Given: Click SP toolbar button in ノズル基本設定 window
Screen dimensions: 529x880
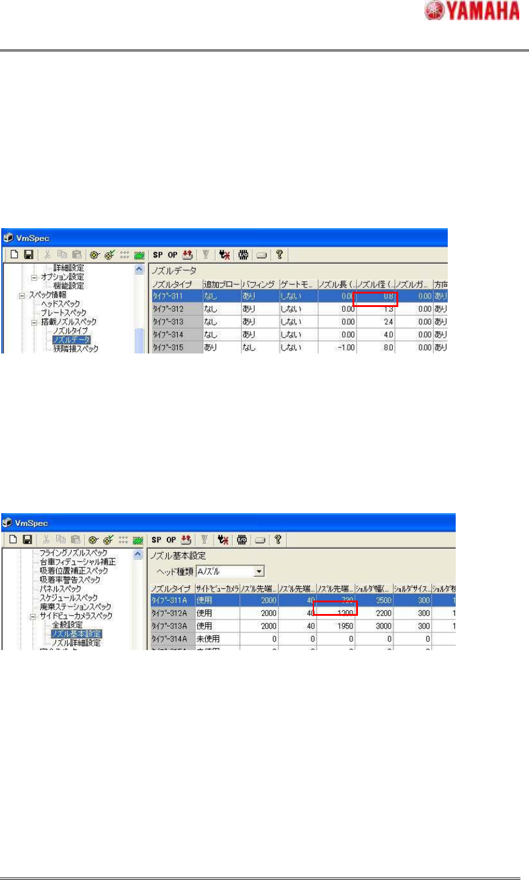Looking at the screenshot, I should pos(157,539).
